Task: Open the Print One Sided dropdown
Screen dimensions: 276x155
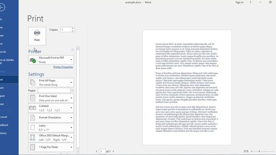Action: click(51, 98)
